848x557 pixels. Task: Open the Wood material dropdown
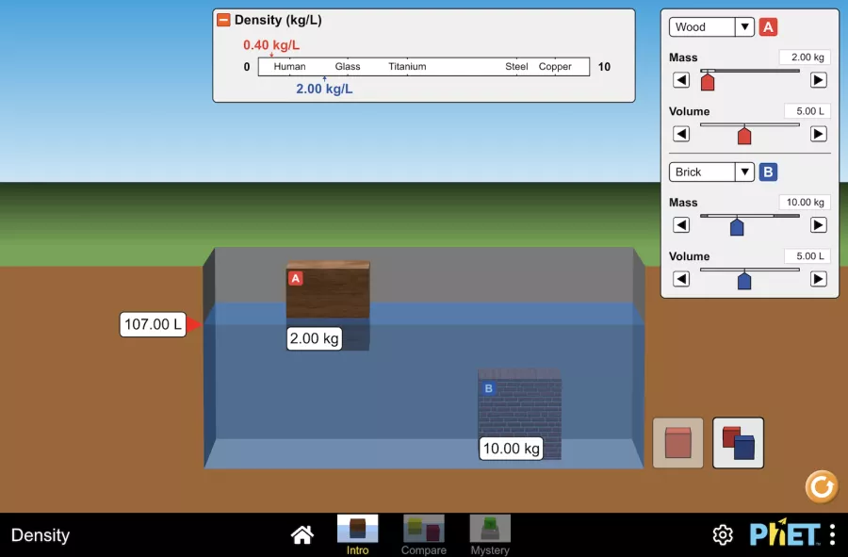(711, 27)
